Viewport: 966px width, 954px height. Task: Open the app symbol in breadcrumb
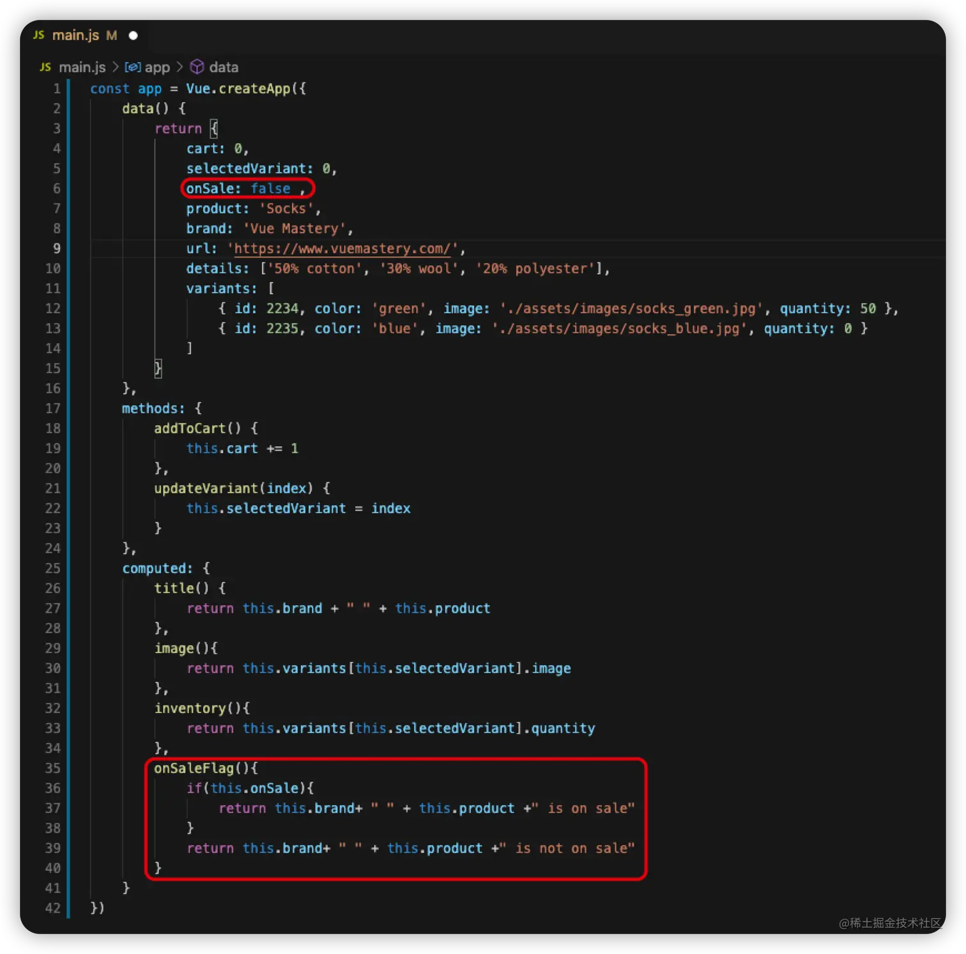(157, 67)
